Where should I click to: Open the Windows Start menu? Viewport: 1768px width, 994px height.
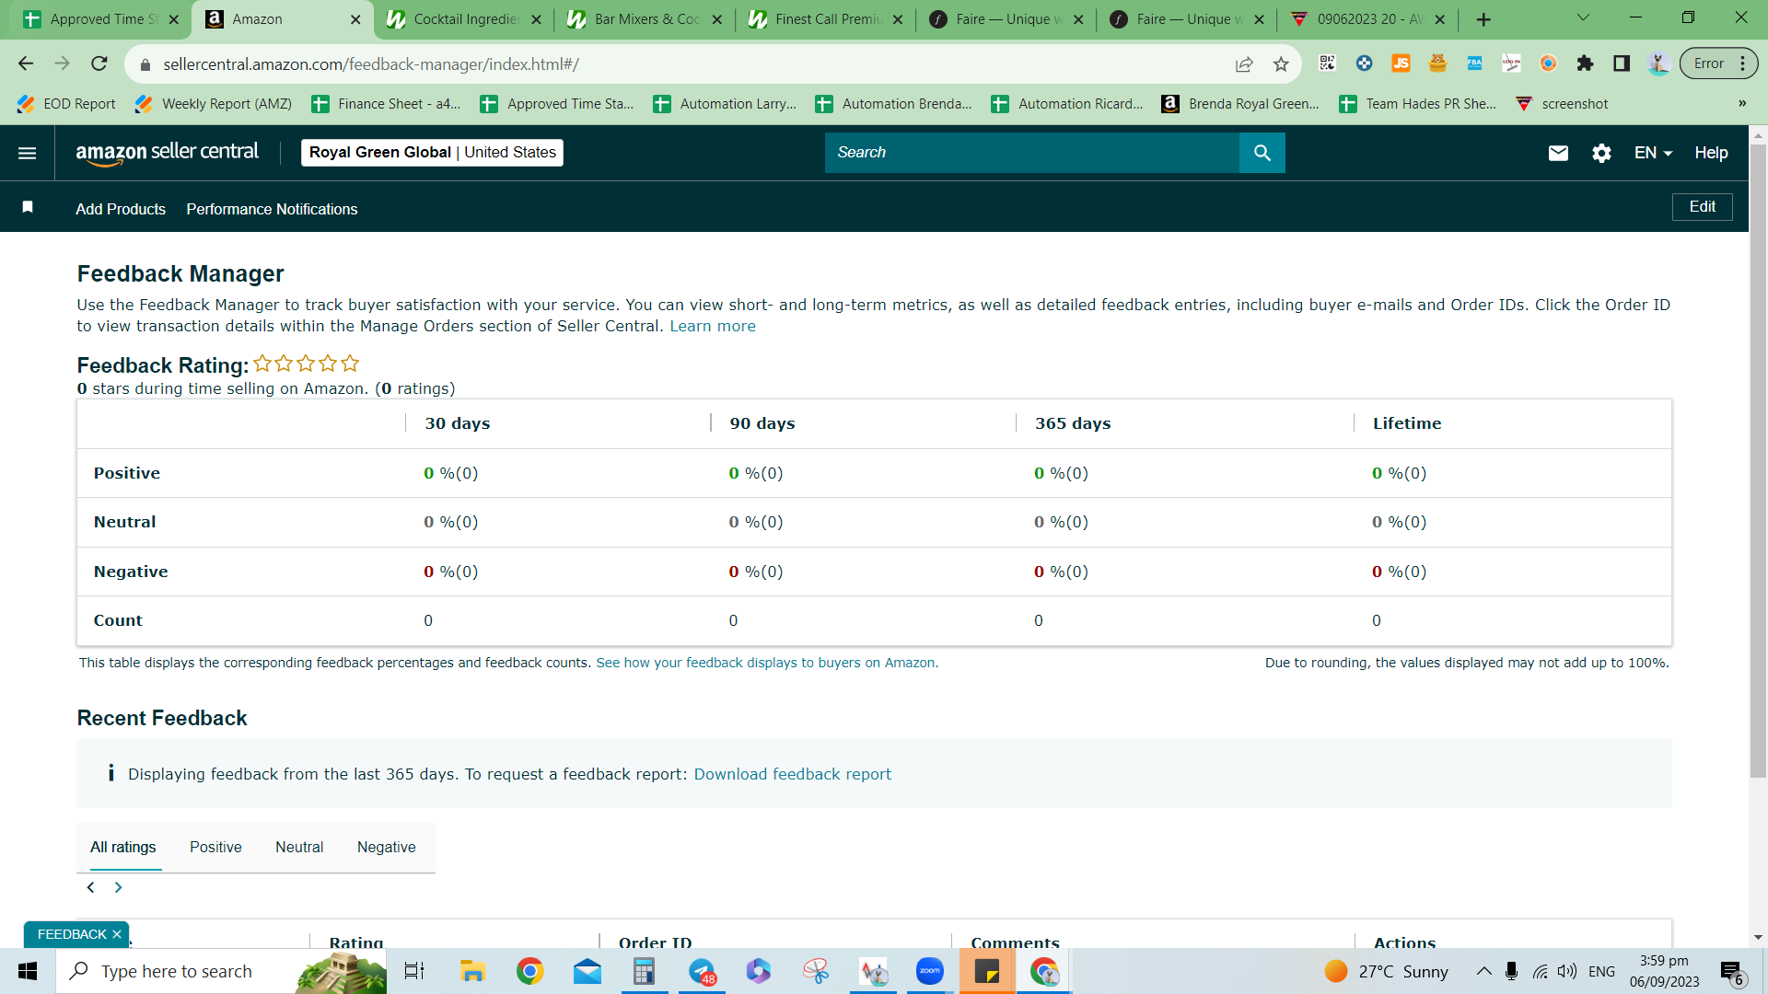28,971
